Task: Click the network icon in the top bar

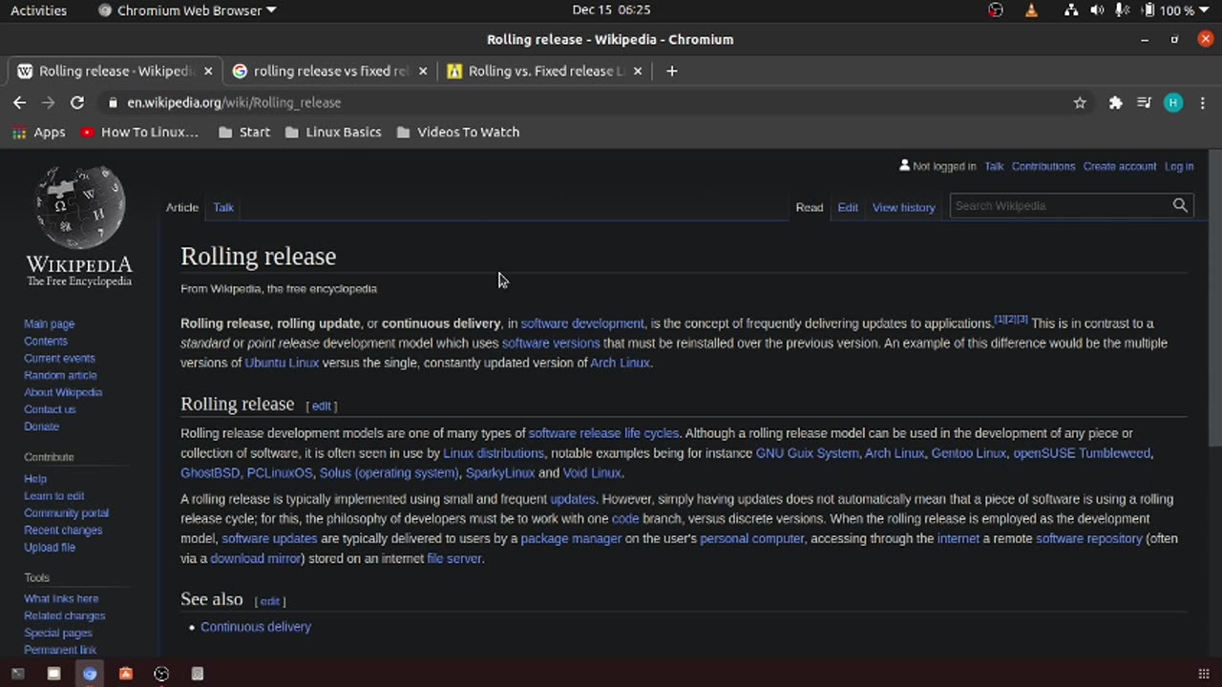Action: (x=1071, y=10)
